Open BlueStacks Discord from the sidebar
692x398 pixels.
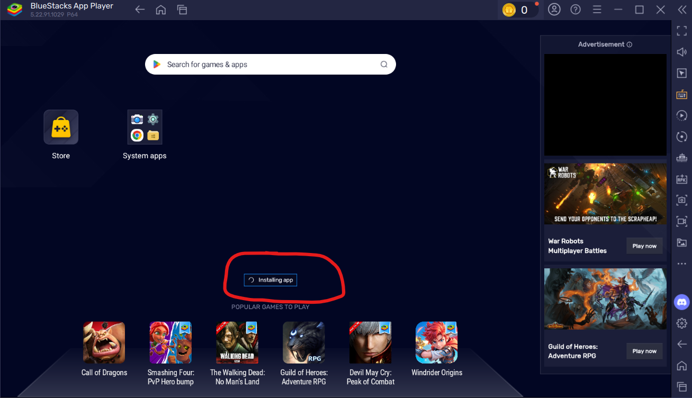[681, 302]
